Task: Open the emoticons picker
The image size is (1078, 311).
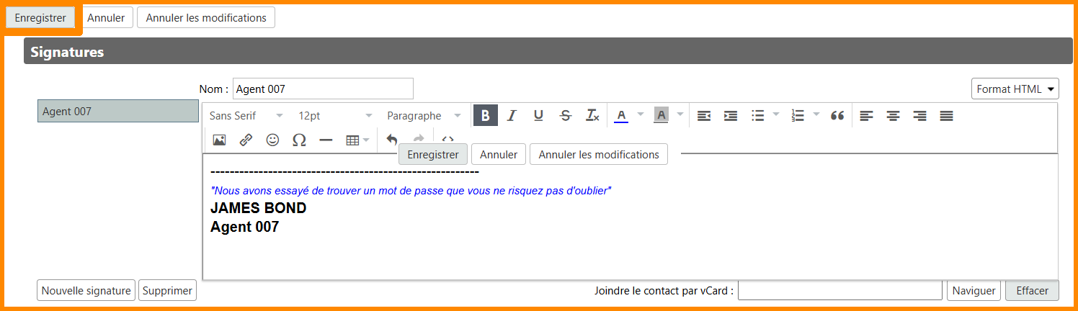Action: coord(272,140)
